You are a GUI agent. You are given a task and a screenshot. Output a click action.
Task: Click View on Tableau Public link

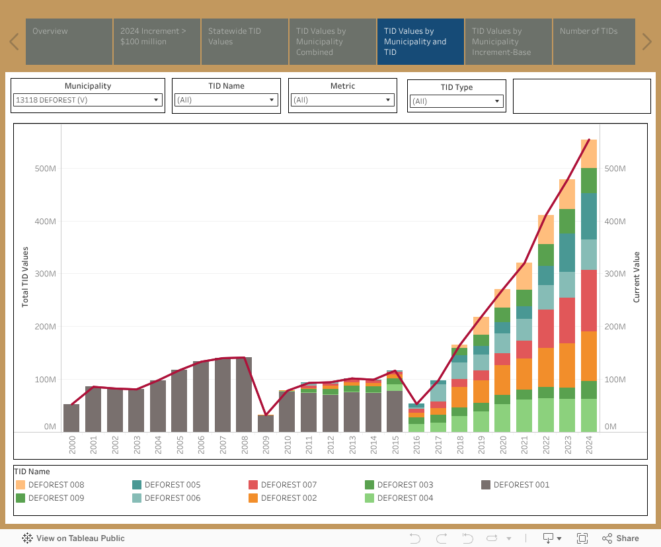(80, 538)
